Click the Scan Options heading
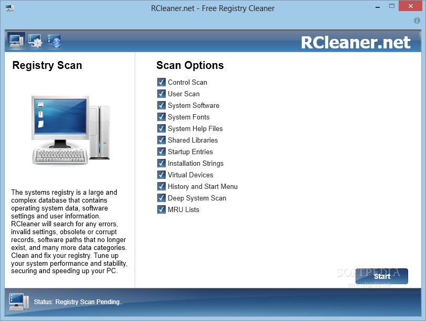 point(190,65)
